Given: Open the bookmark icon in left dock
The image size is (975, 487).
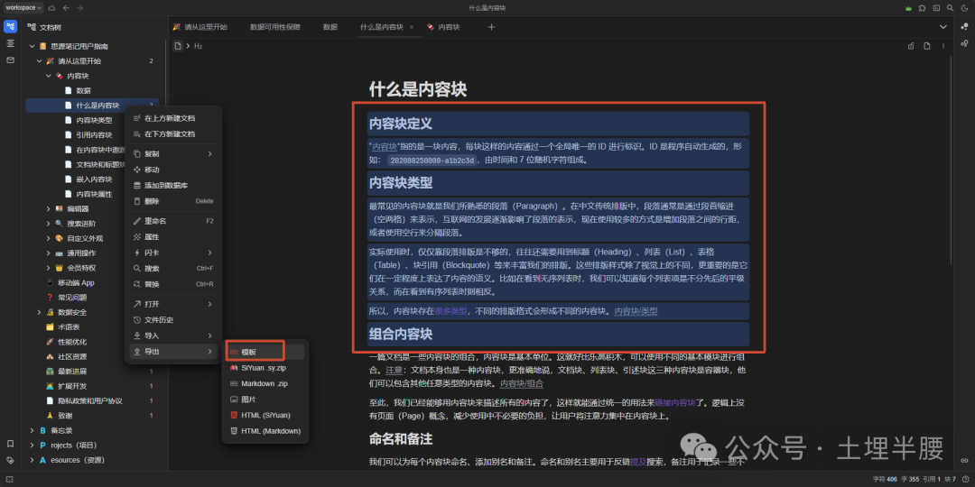Looking at the screenshot, I should (11, 444).
